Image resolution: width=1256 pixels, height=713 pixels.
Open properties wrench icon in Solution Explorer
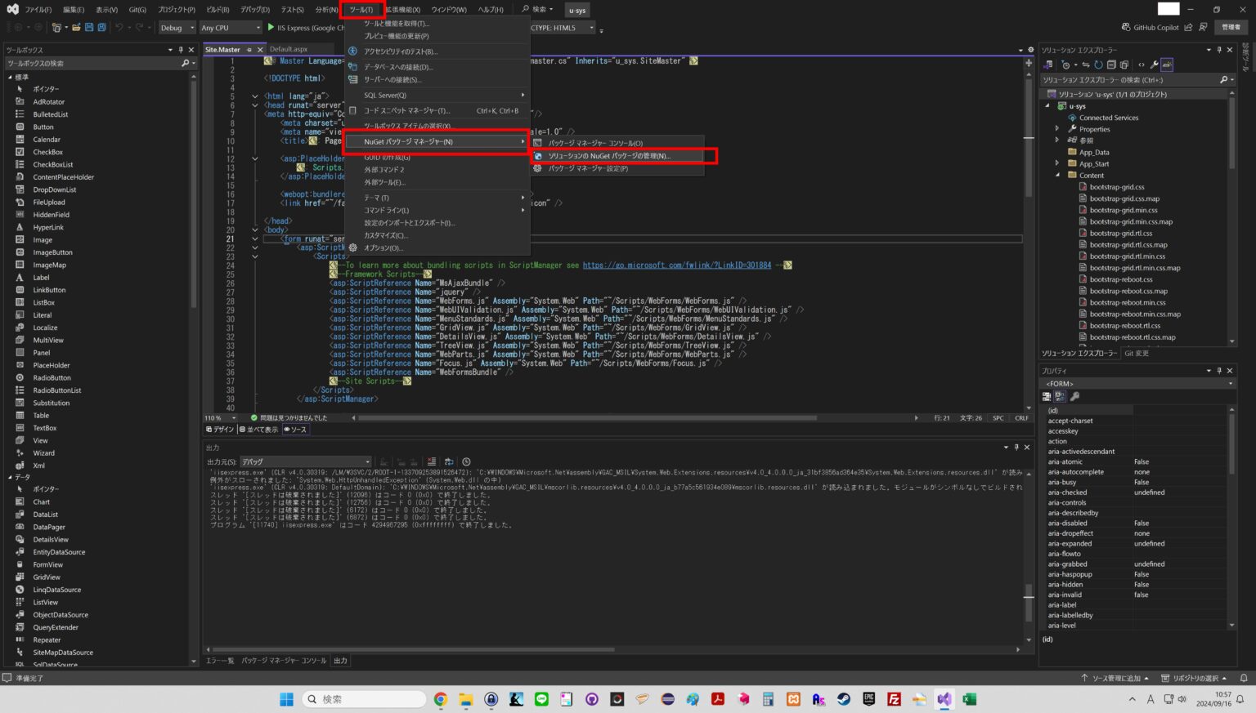1154,65
